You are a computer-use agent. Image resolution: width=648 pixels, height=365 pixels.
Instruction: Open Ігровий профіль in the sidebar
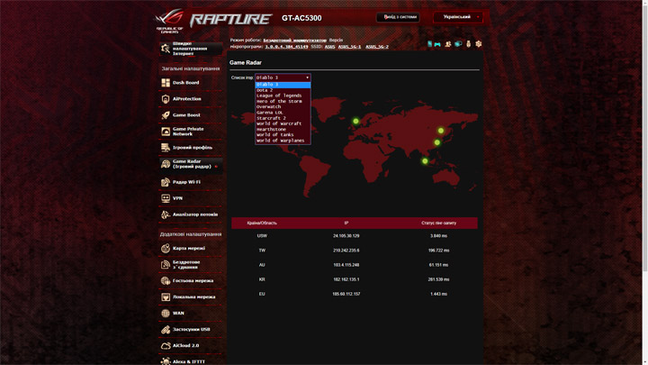(x=191, y=147)
